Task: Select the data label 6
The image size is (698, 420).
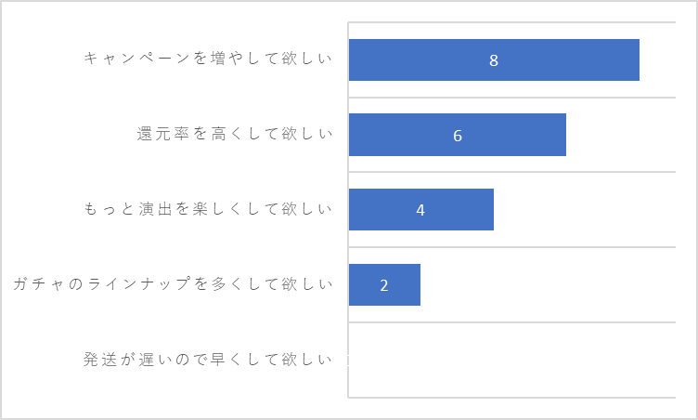Action: pyautogui.click(x=458, y=136)
